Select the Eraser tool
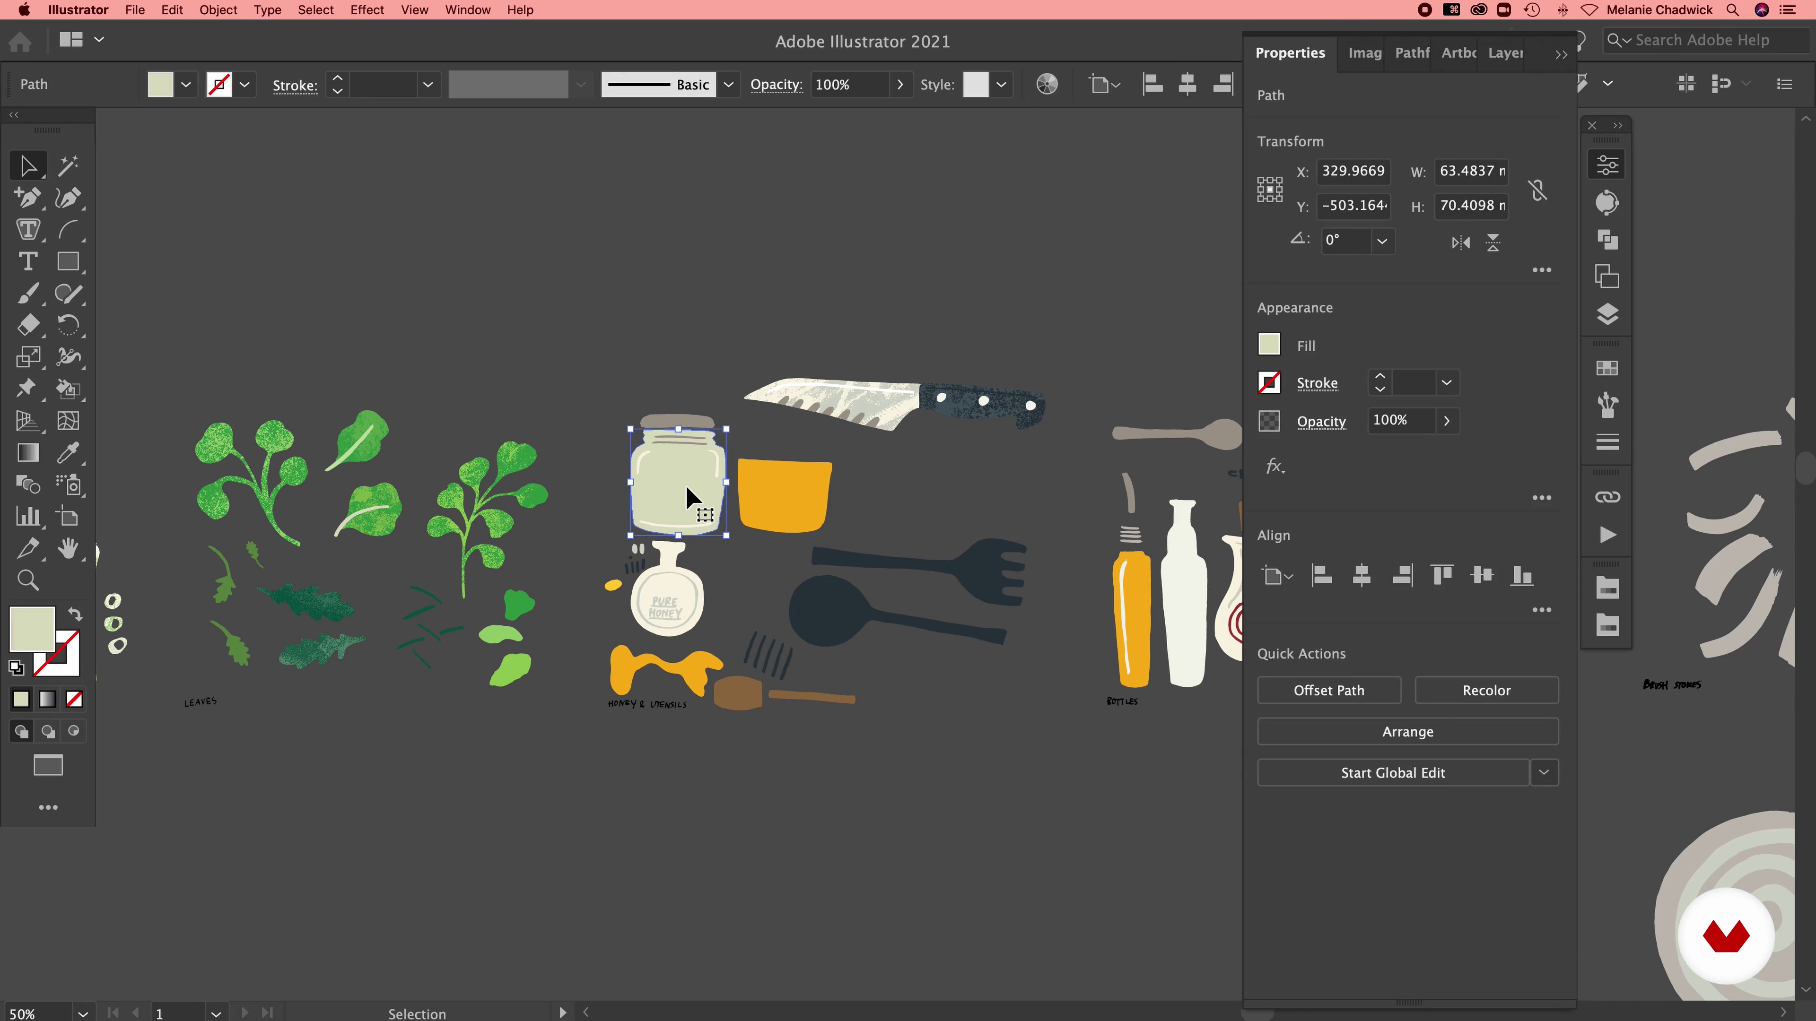 pos(27,325)
